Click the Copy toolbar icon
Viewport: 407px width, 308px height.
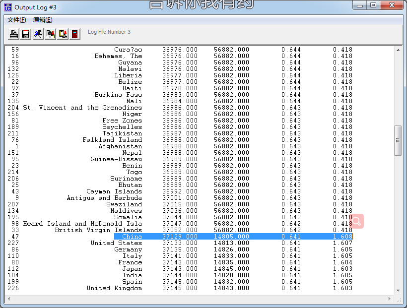pos(51,34)
